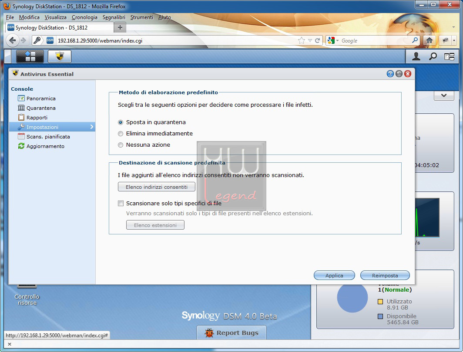The image size is (463, 352).
Task: Open the Modifica menu
Action: pos(29,17)
